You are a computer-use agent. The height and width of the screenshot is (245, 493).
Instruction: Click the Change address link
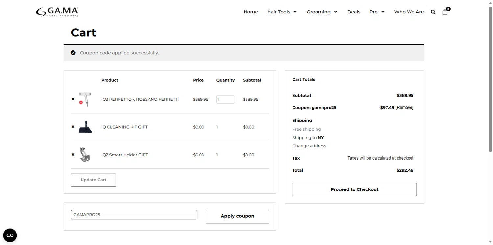point(309,146)
